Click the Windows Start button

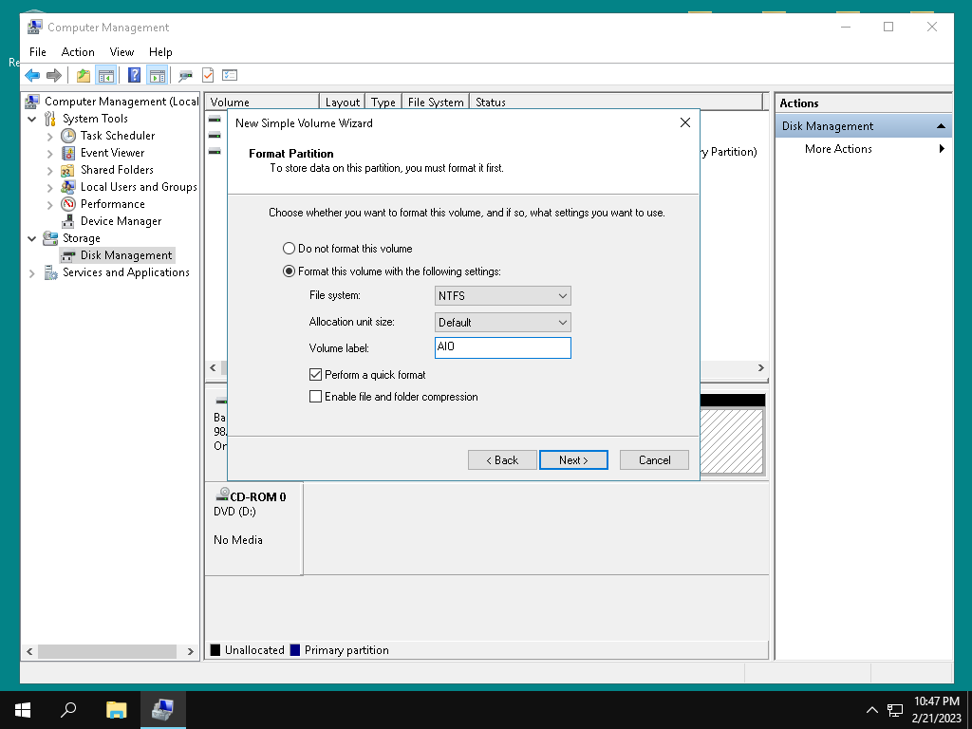pos(23,709)
